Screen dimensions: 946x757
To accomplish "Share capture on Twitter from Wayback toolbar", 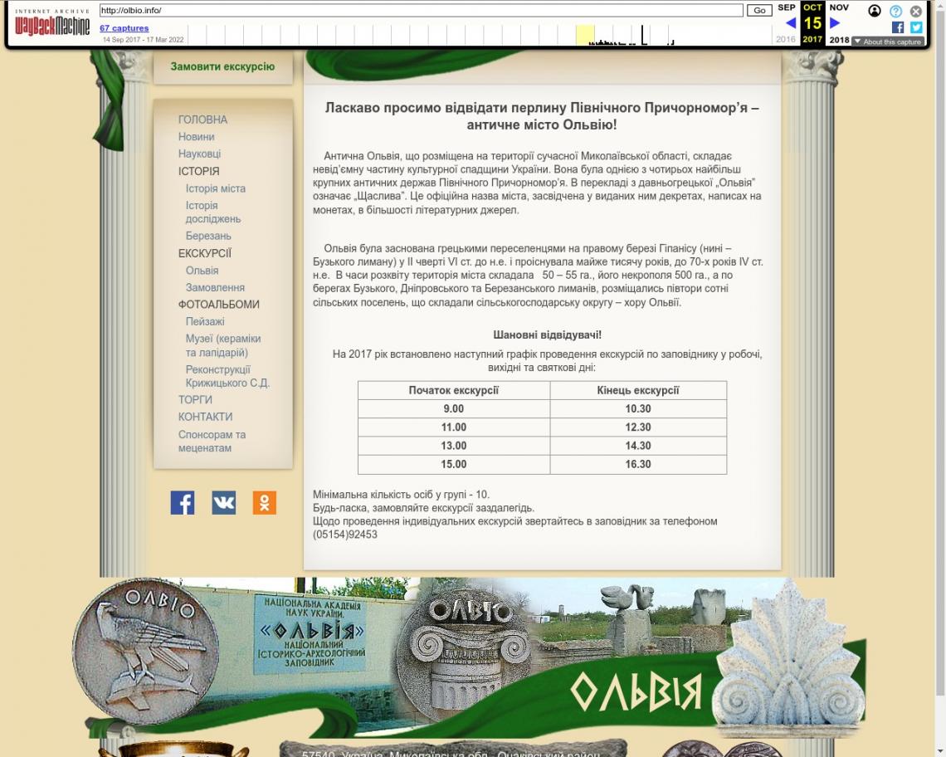I will pos(916,27).
